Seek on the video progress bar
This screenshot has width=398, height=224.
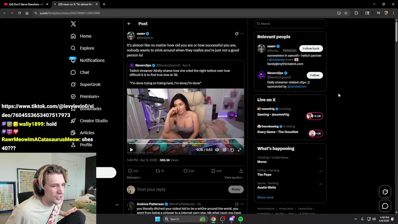pyautogui.click(x=185, y=144)
